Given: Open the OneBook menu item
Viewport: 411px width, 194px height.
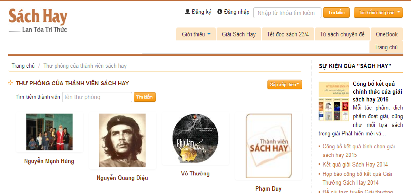Looking at the screenshot, I should tap(387, 34).
